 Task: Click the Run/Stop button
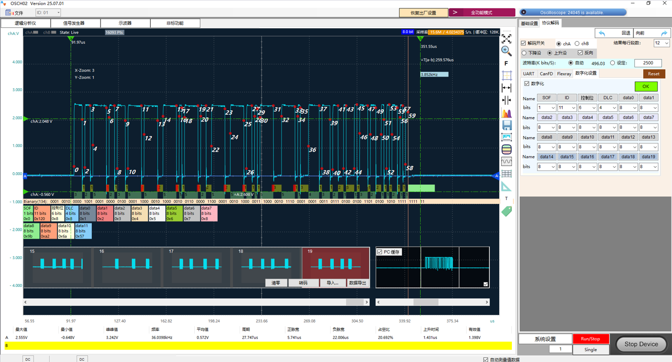(x=590, y=339)
